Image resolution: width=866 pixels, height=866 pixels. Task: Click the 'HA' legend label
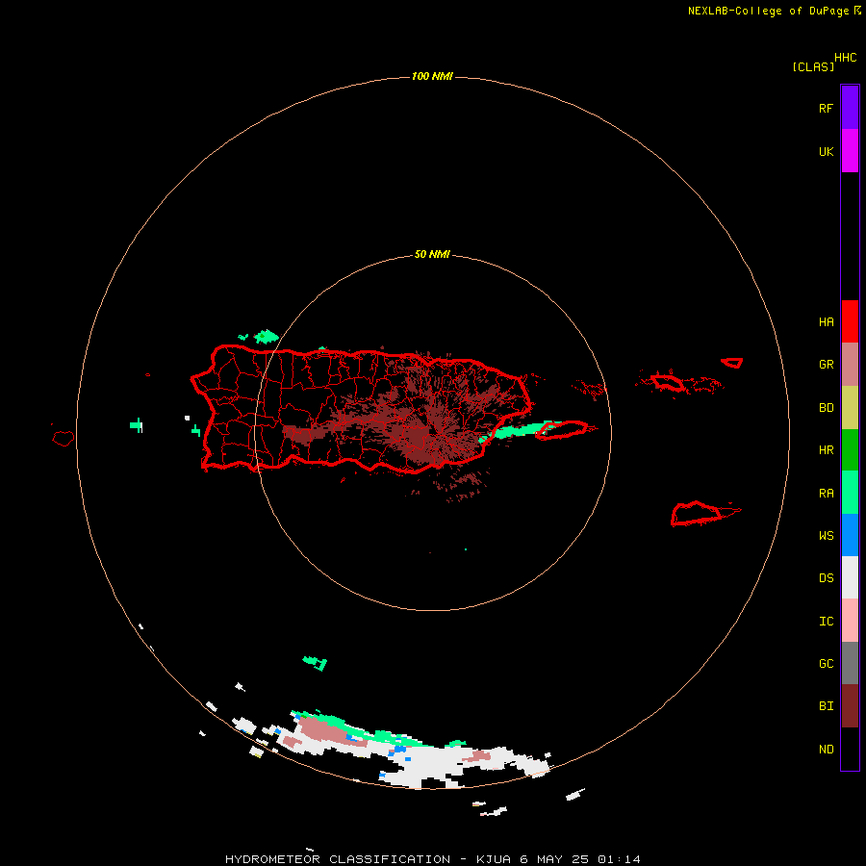[826, 321]
